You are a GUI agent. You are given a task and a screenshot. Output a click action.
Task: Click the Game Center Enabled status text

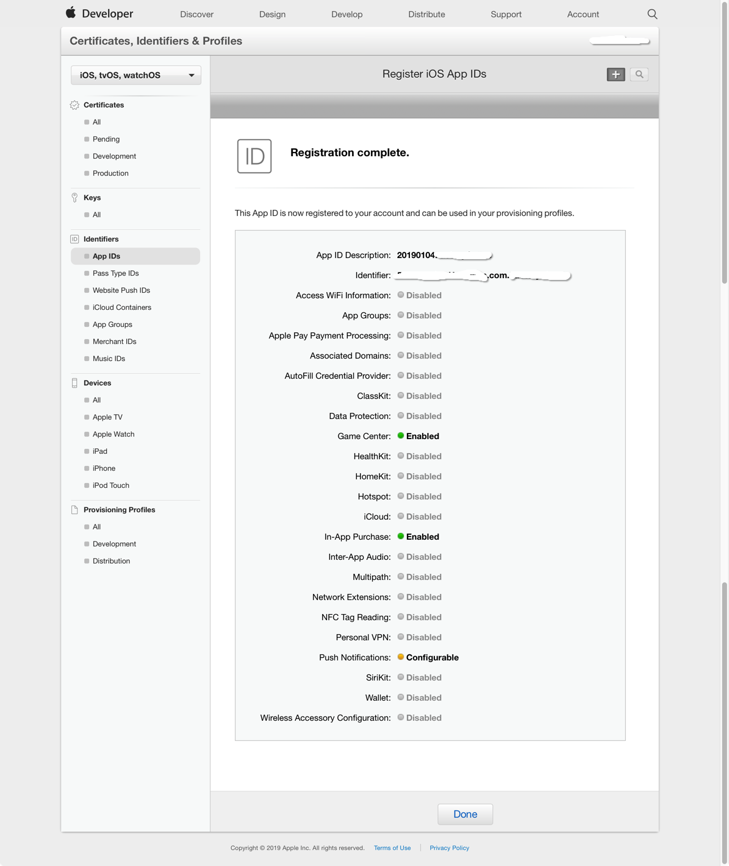423,436
